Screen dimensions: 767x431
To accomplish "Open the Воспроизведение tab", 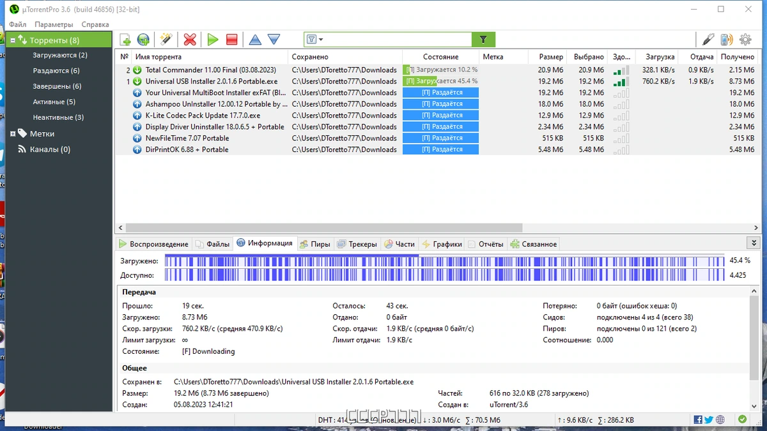I will (x=153, y=244).
